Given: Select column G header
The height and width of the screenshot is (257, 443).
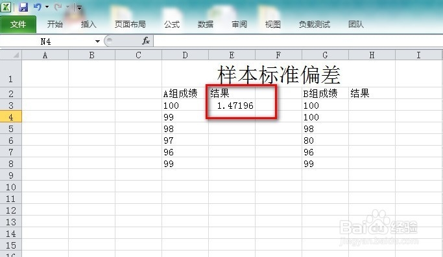Looking at the screenshot, I should coord(325,55).
